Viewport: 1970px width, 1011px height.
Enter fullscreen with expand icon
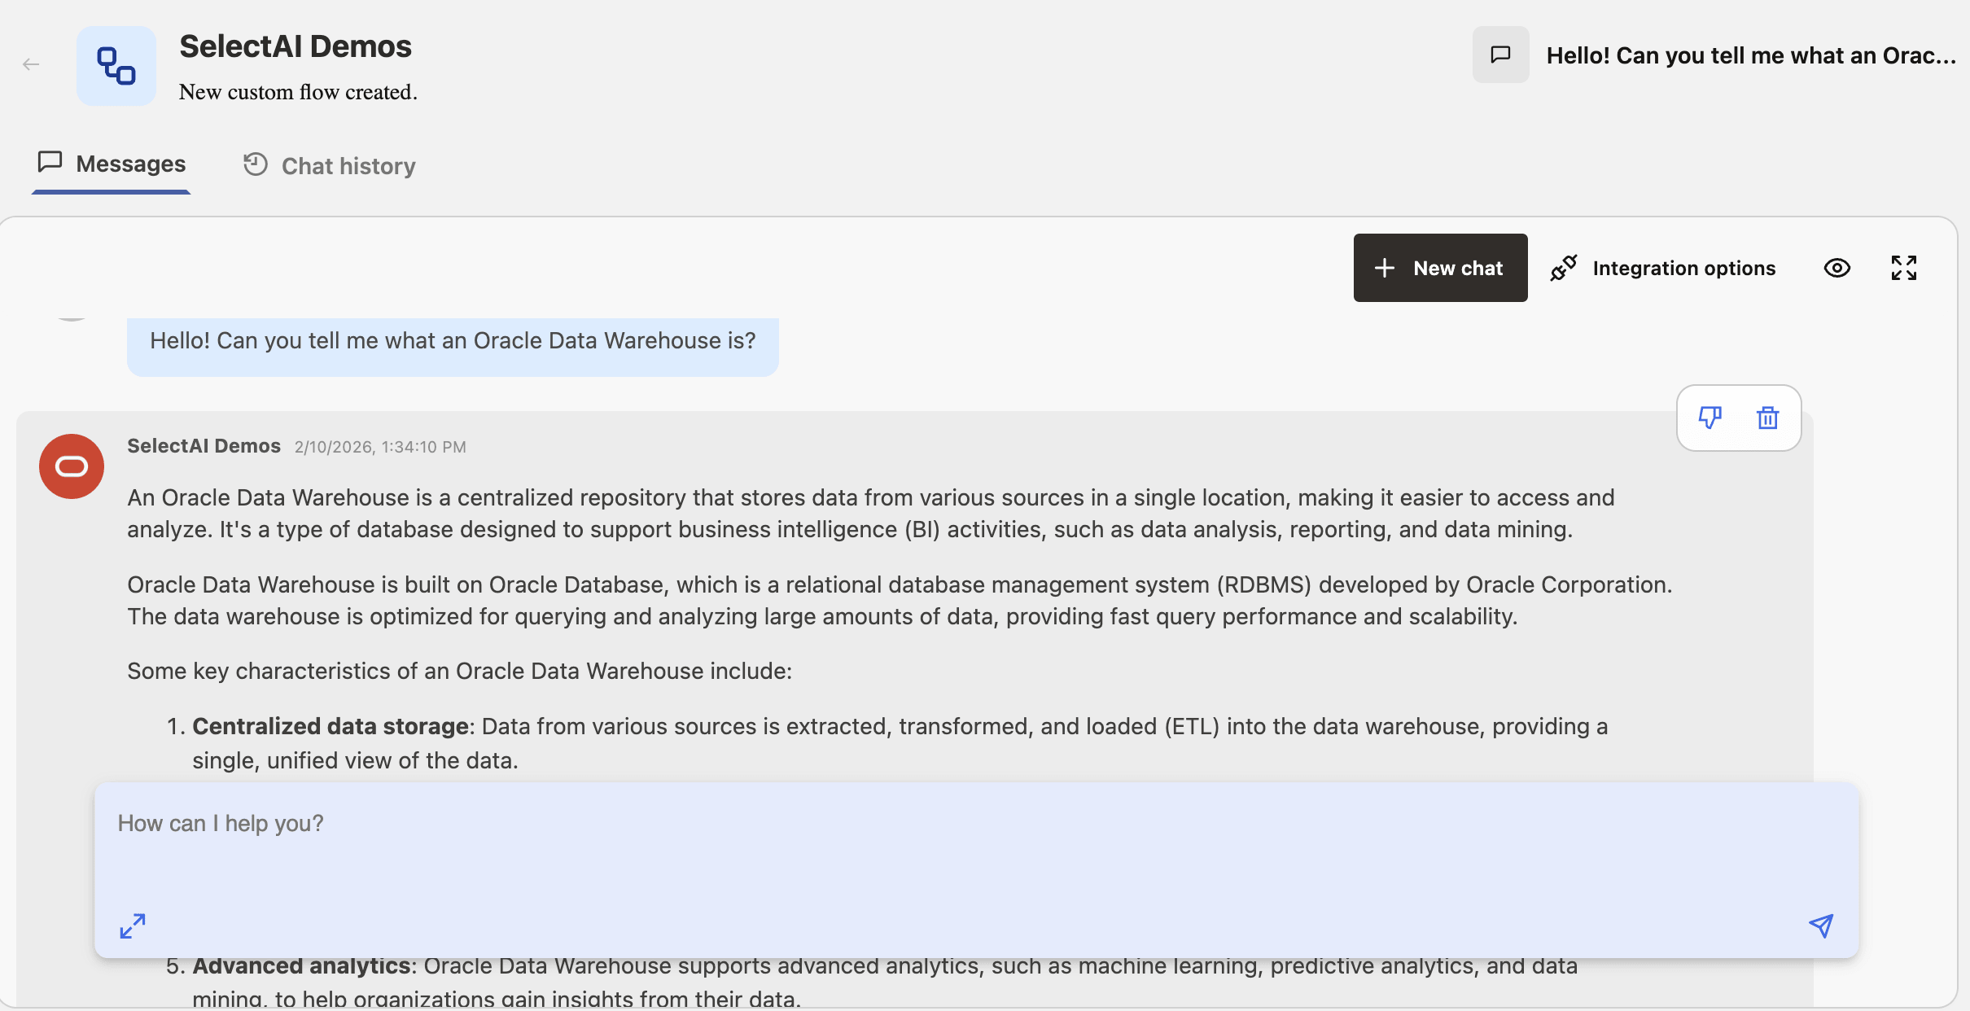(1903, 268)
